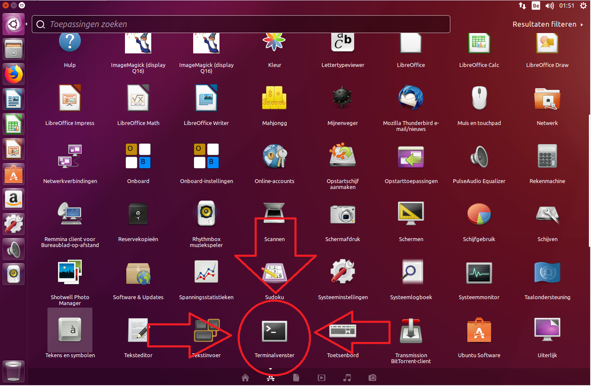Open the sound volume indicator menu
591x386 pixels.
(550, 6)
